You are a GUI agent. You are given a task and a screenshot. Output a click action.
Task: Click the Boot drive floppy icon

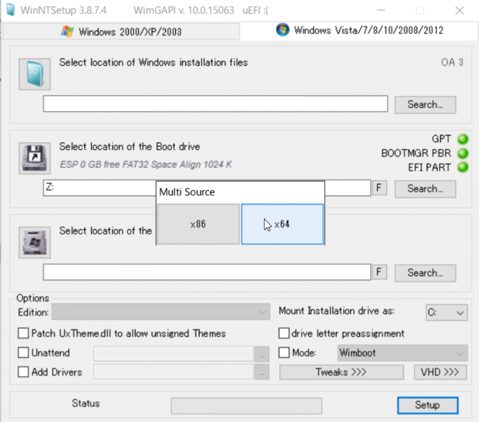tap(34, 158)
